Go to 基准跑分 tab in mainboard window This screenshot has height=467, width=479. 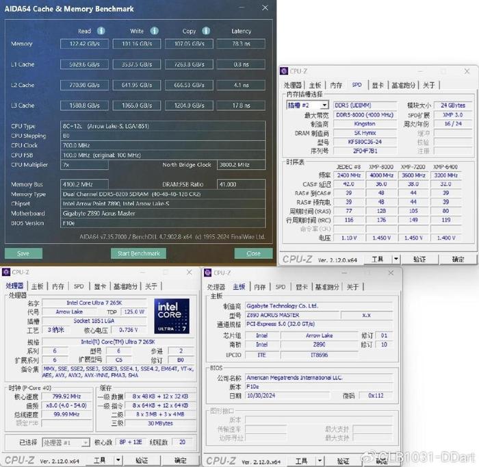pos(327,287)
